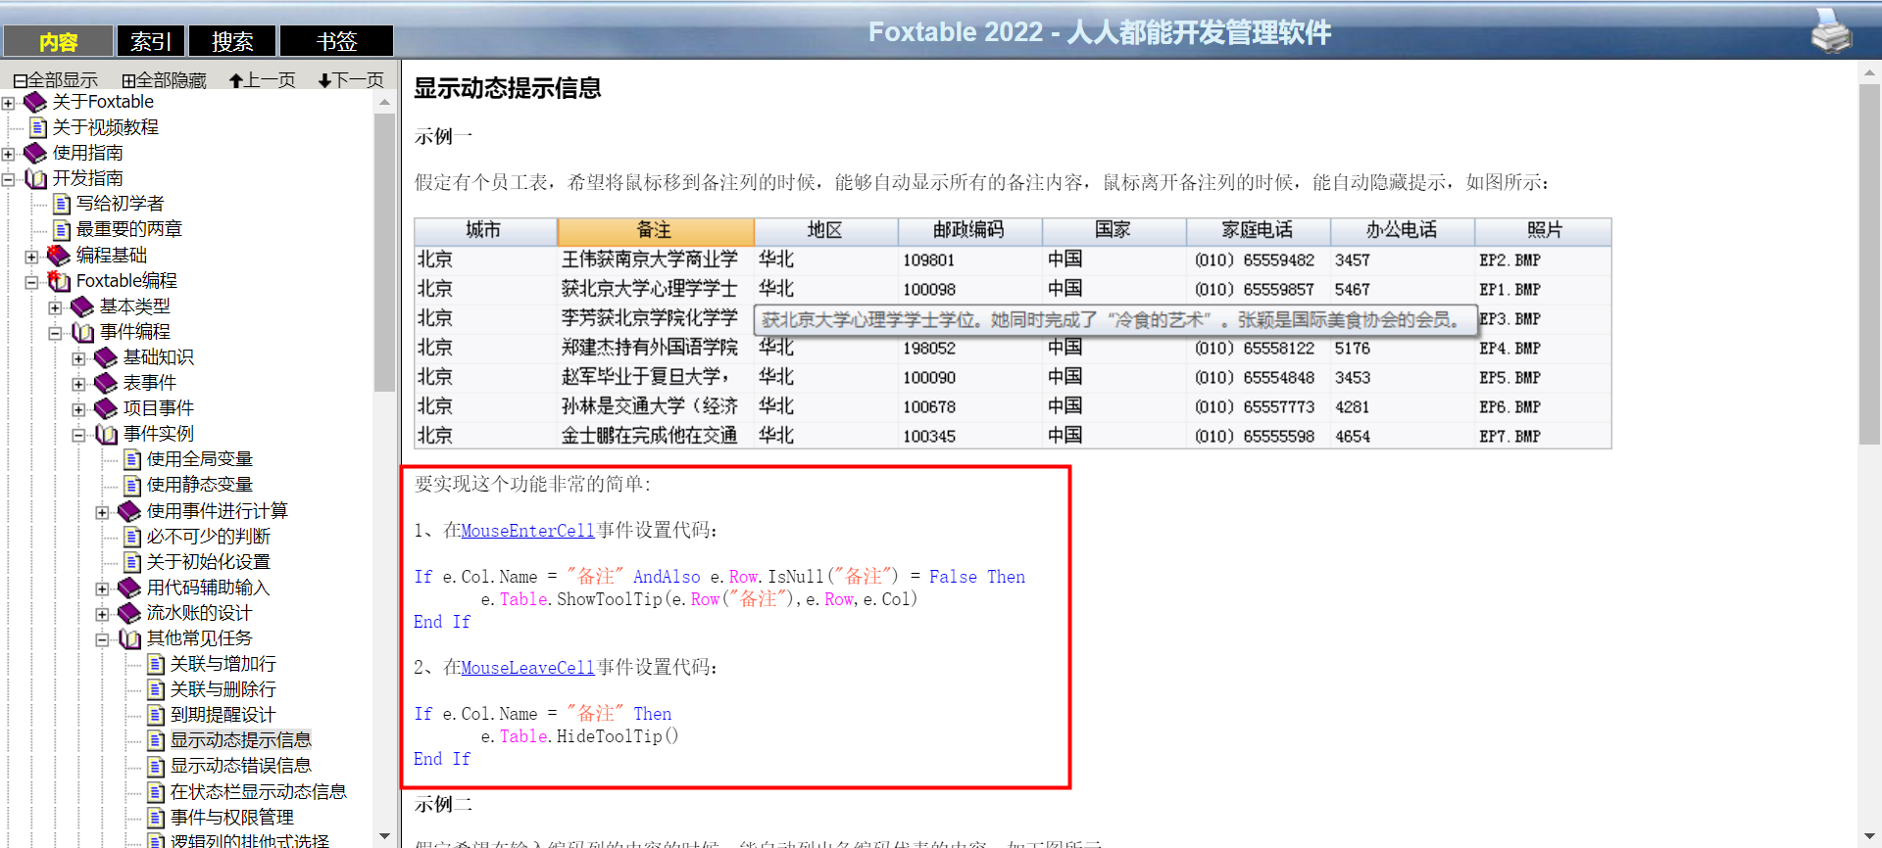
Task: Click the page icon beside 写给初学者
Action: click(61, 204)
